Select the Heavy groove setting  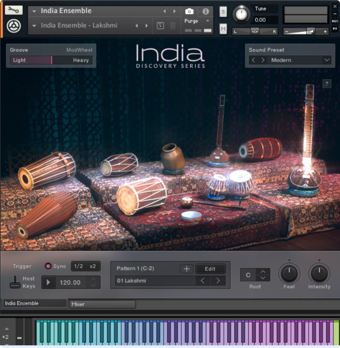point(81,60)
